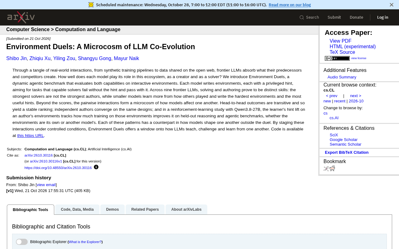
Task: Change browse context to cs.AI
Action: [334, 118]
